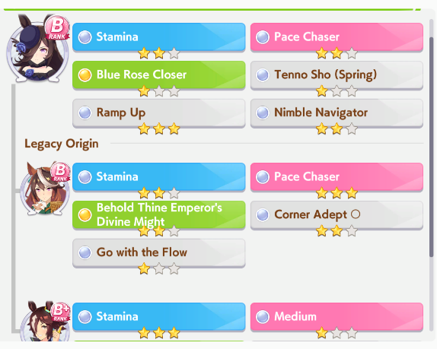
Task: Click the gold orb on Blue Rose Closer
Action: point(85,75)
